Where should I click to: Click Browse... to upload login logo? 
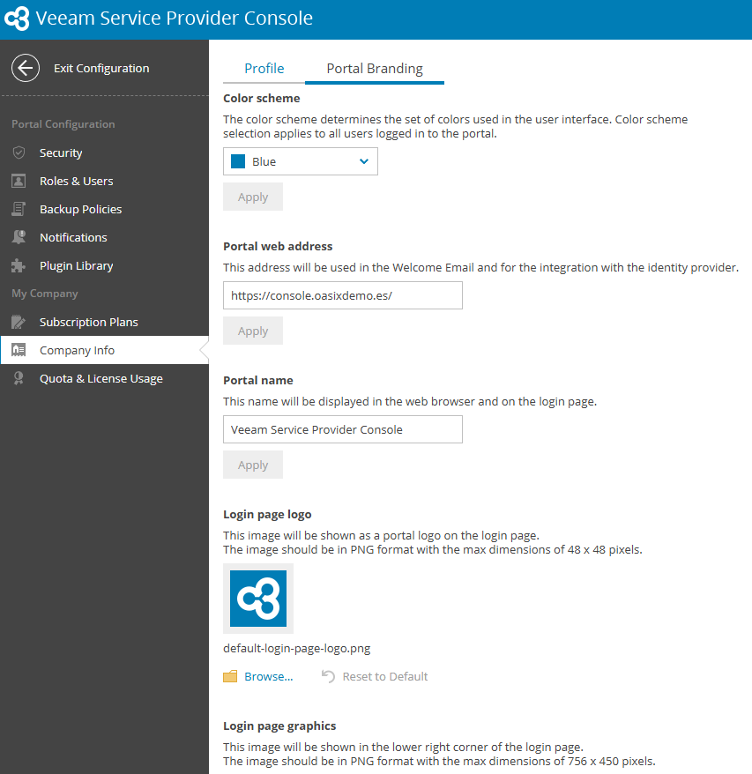[268, 676]
